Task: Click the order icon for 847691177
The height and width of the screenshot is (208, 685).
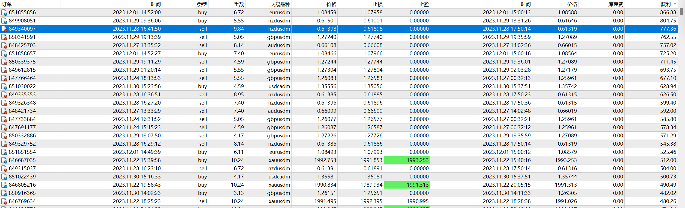Action: (4, 128)
